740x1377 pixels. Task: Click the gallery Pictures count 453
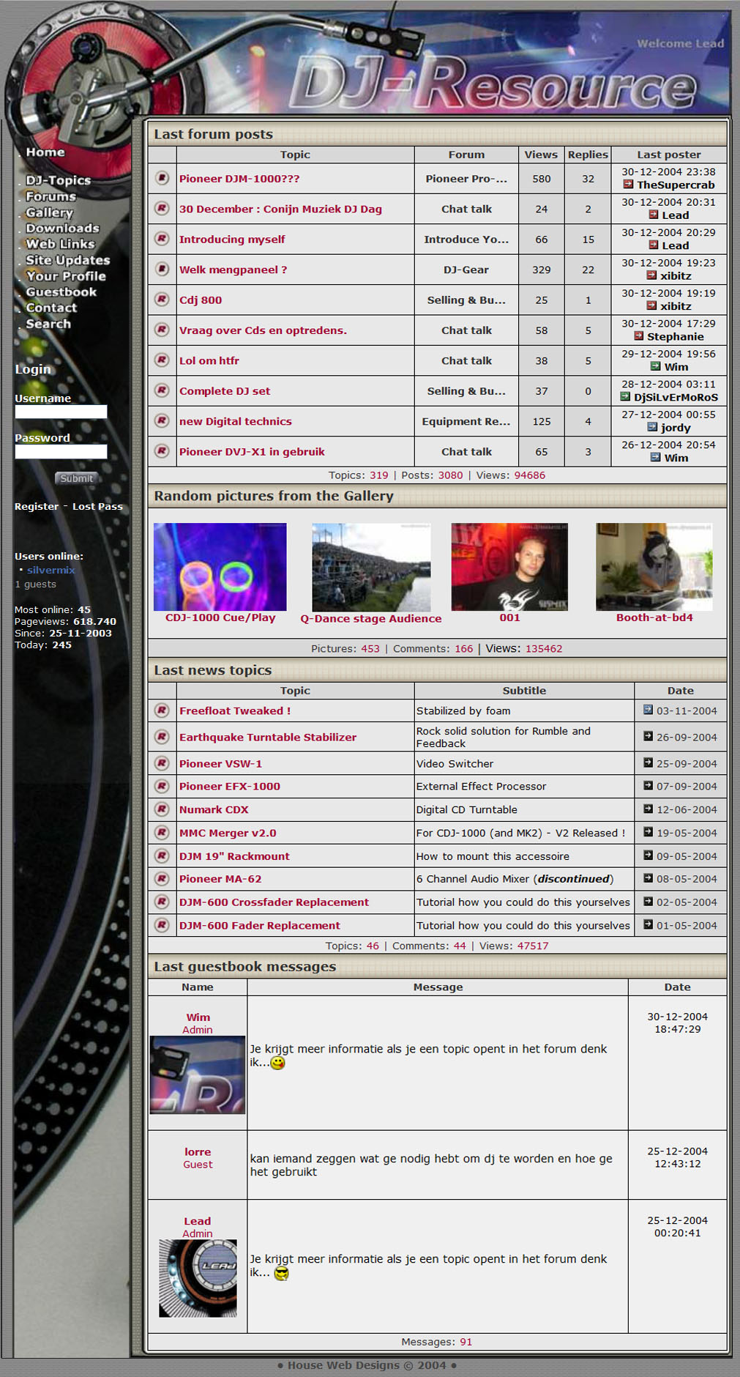click(370, 649)
